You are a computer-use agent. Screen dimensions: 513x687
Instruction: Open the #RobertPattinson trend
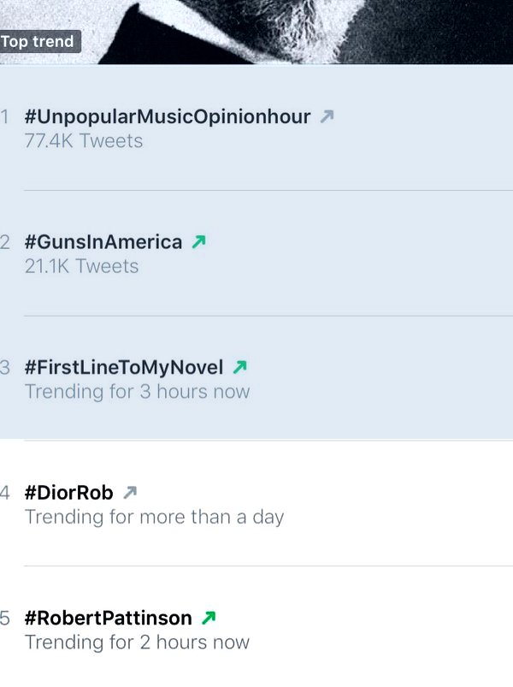(x=108, y=618)
